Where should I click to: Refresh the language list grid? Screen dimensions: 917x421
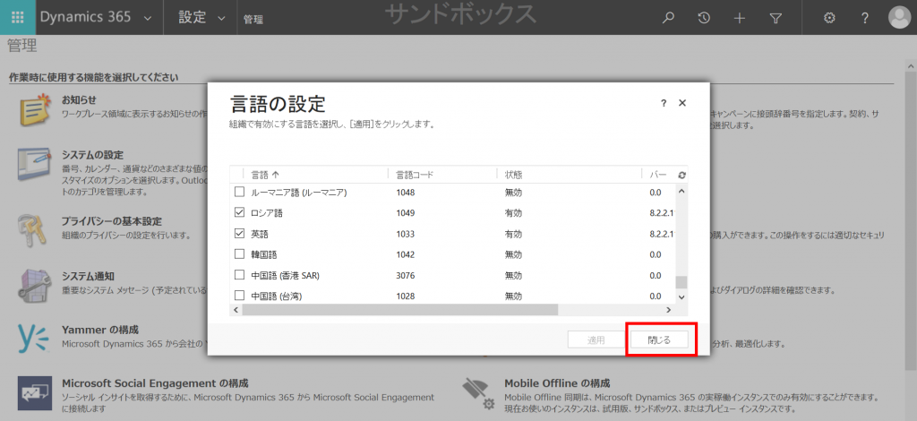[x=681, y=175]
